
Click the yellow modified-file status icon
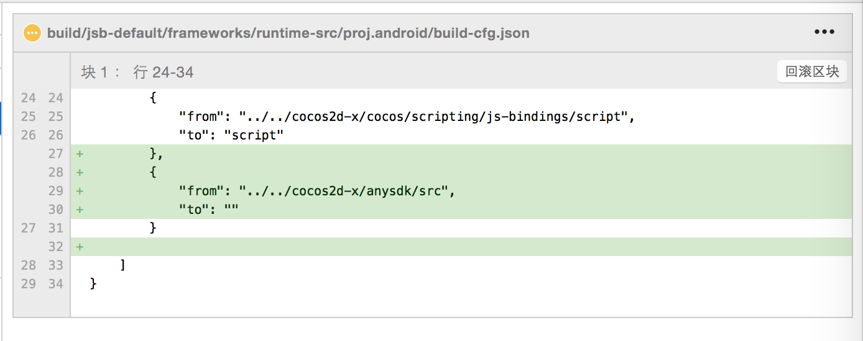point(32,33)
